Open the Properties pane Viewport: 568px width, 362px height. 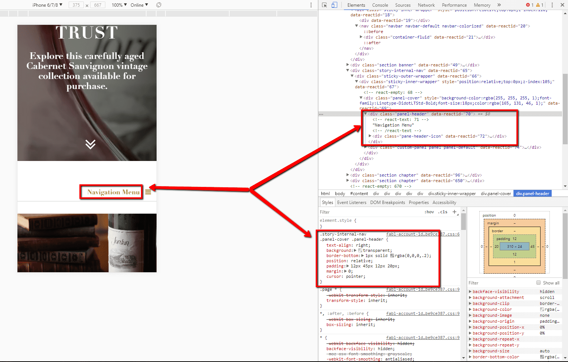pos(418,203)
